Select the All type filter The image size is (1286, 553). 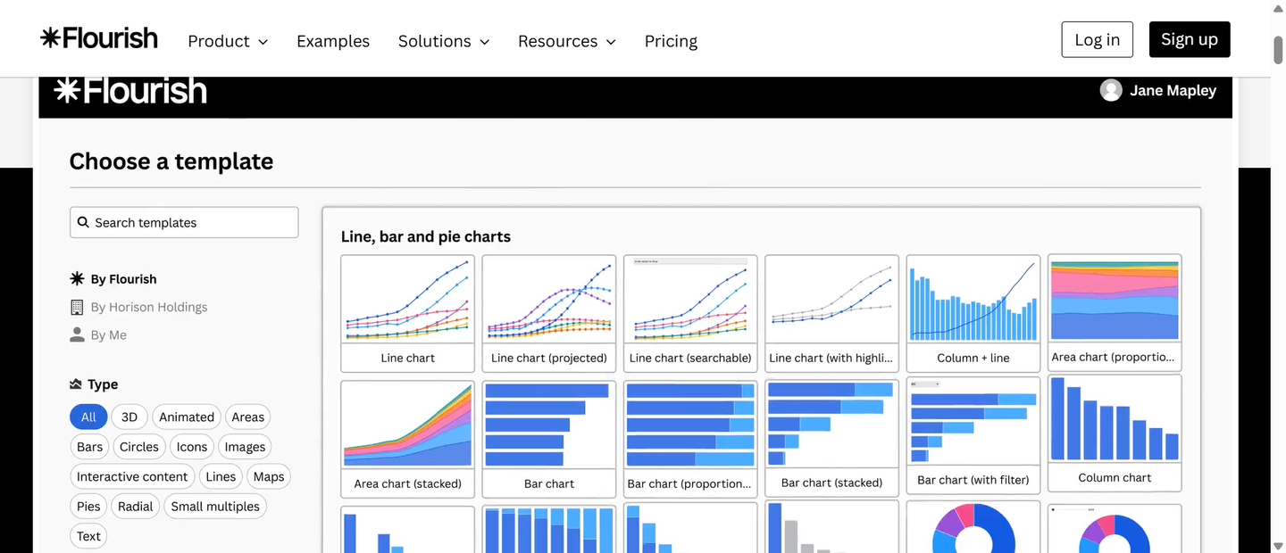(x=88, y=417)
